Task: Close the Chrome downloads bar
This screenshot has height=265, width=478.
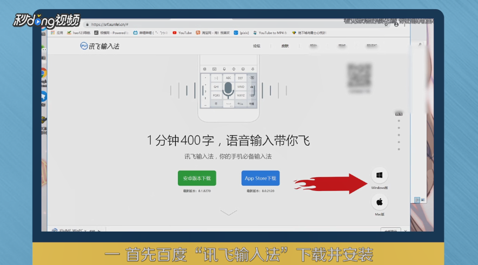Action: [406, 230]
